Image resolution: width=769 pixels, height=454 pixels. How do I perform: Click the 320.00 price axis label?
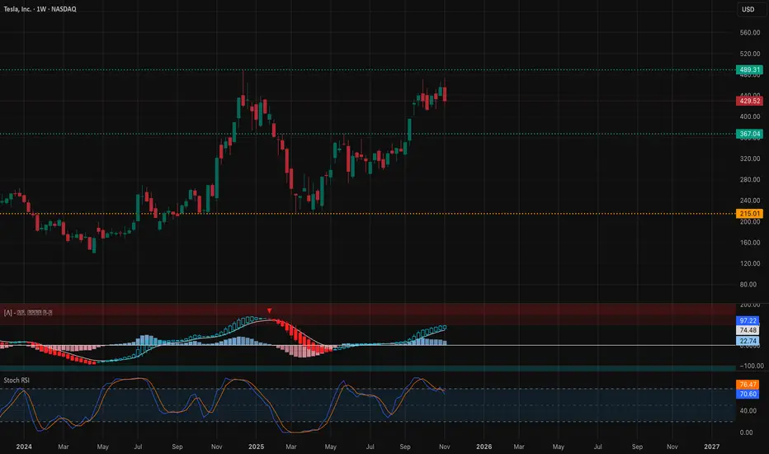750,158
